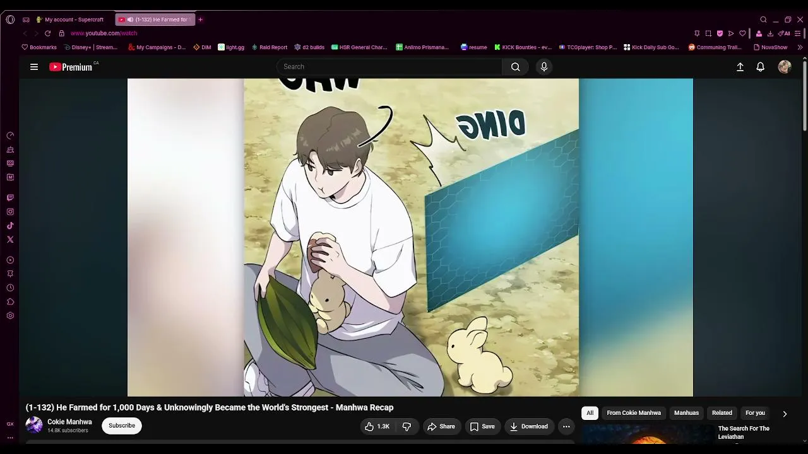Click the YouTube search magnifier button
The height and width of the screenshot is (454, 808).
pyautogui.click(x=516, y=67)
